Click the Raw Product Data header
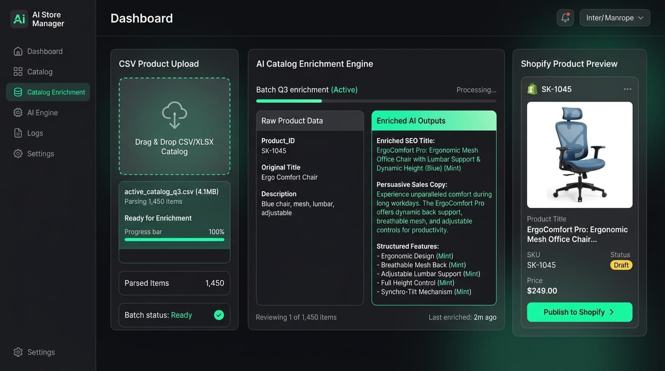665x371 pixels. click(310, 121)
